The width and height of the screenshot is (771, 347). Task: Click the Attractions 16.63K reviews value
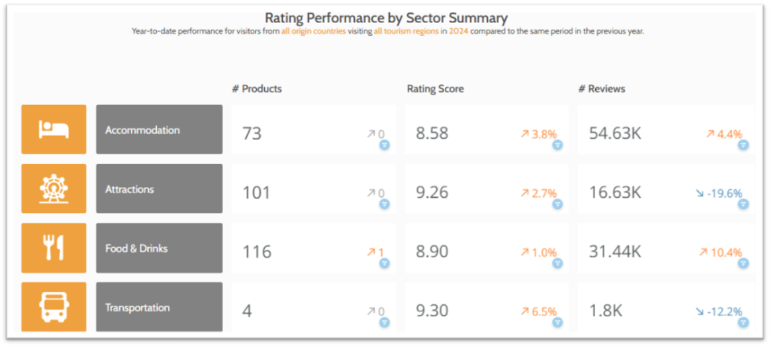click(615, 193)
